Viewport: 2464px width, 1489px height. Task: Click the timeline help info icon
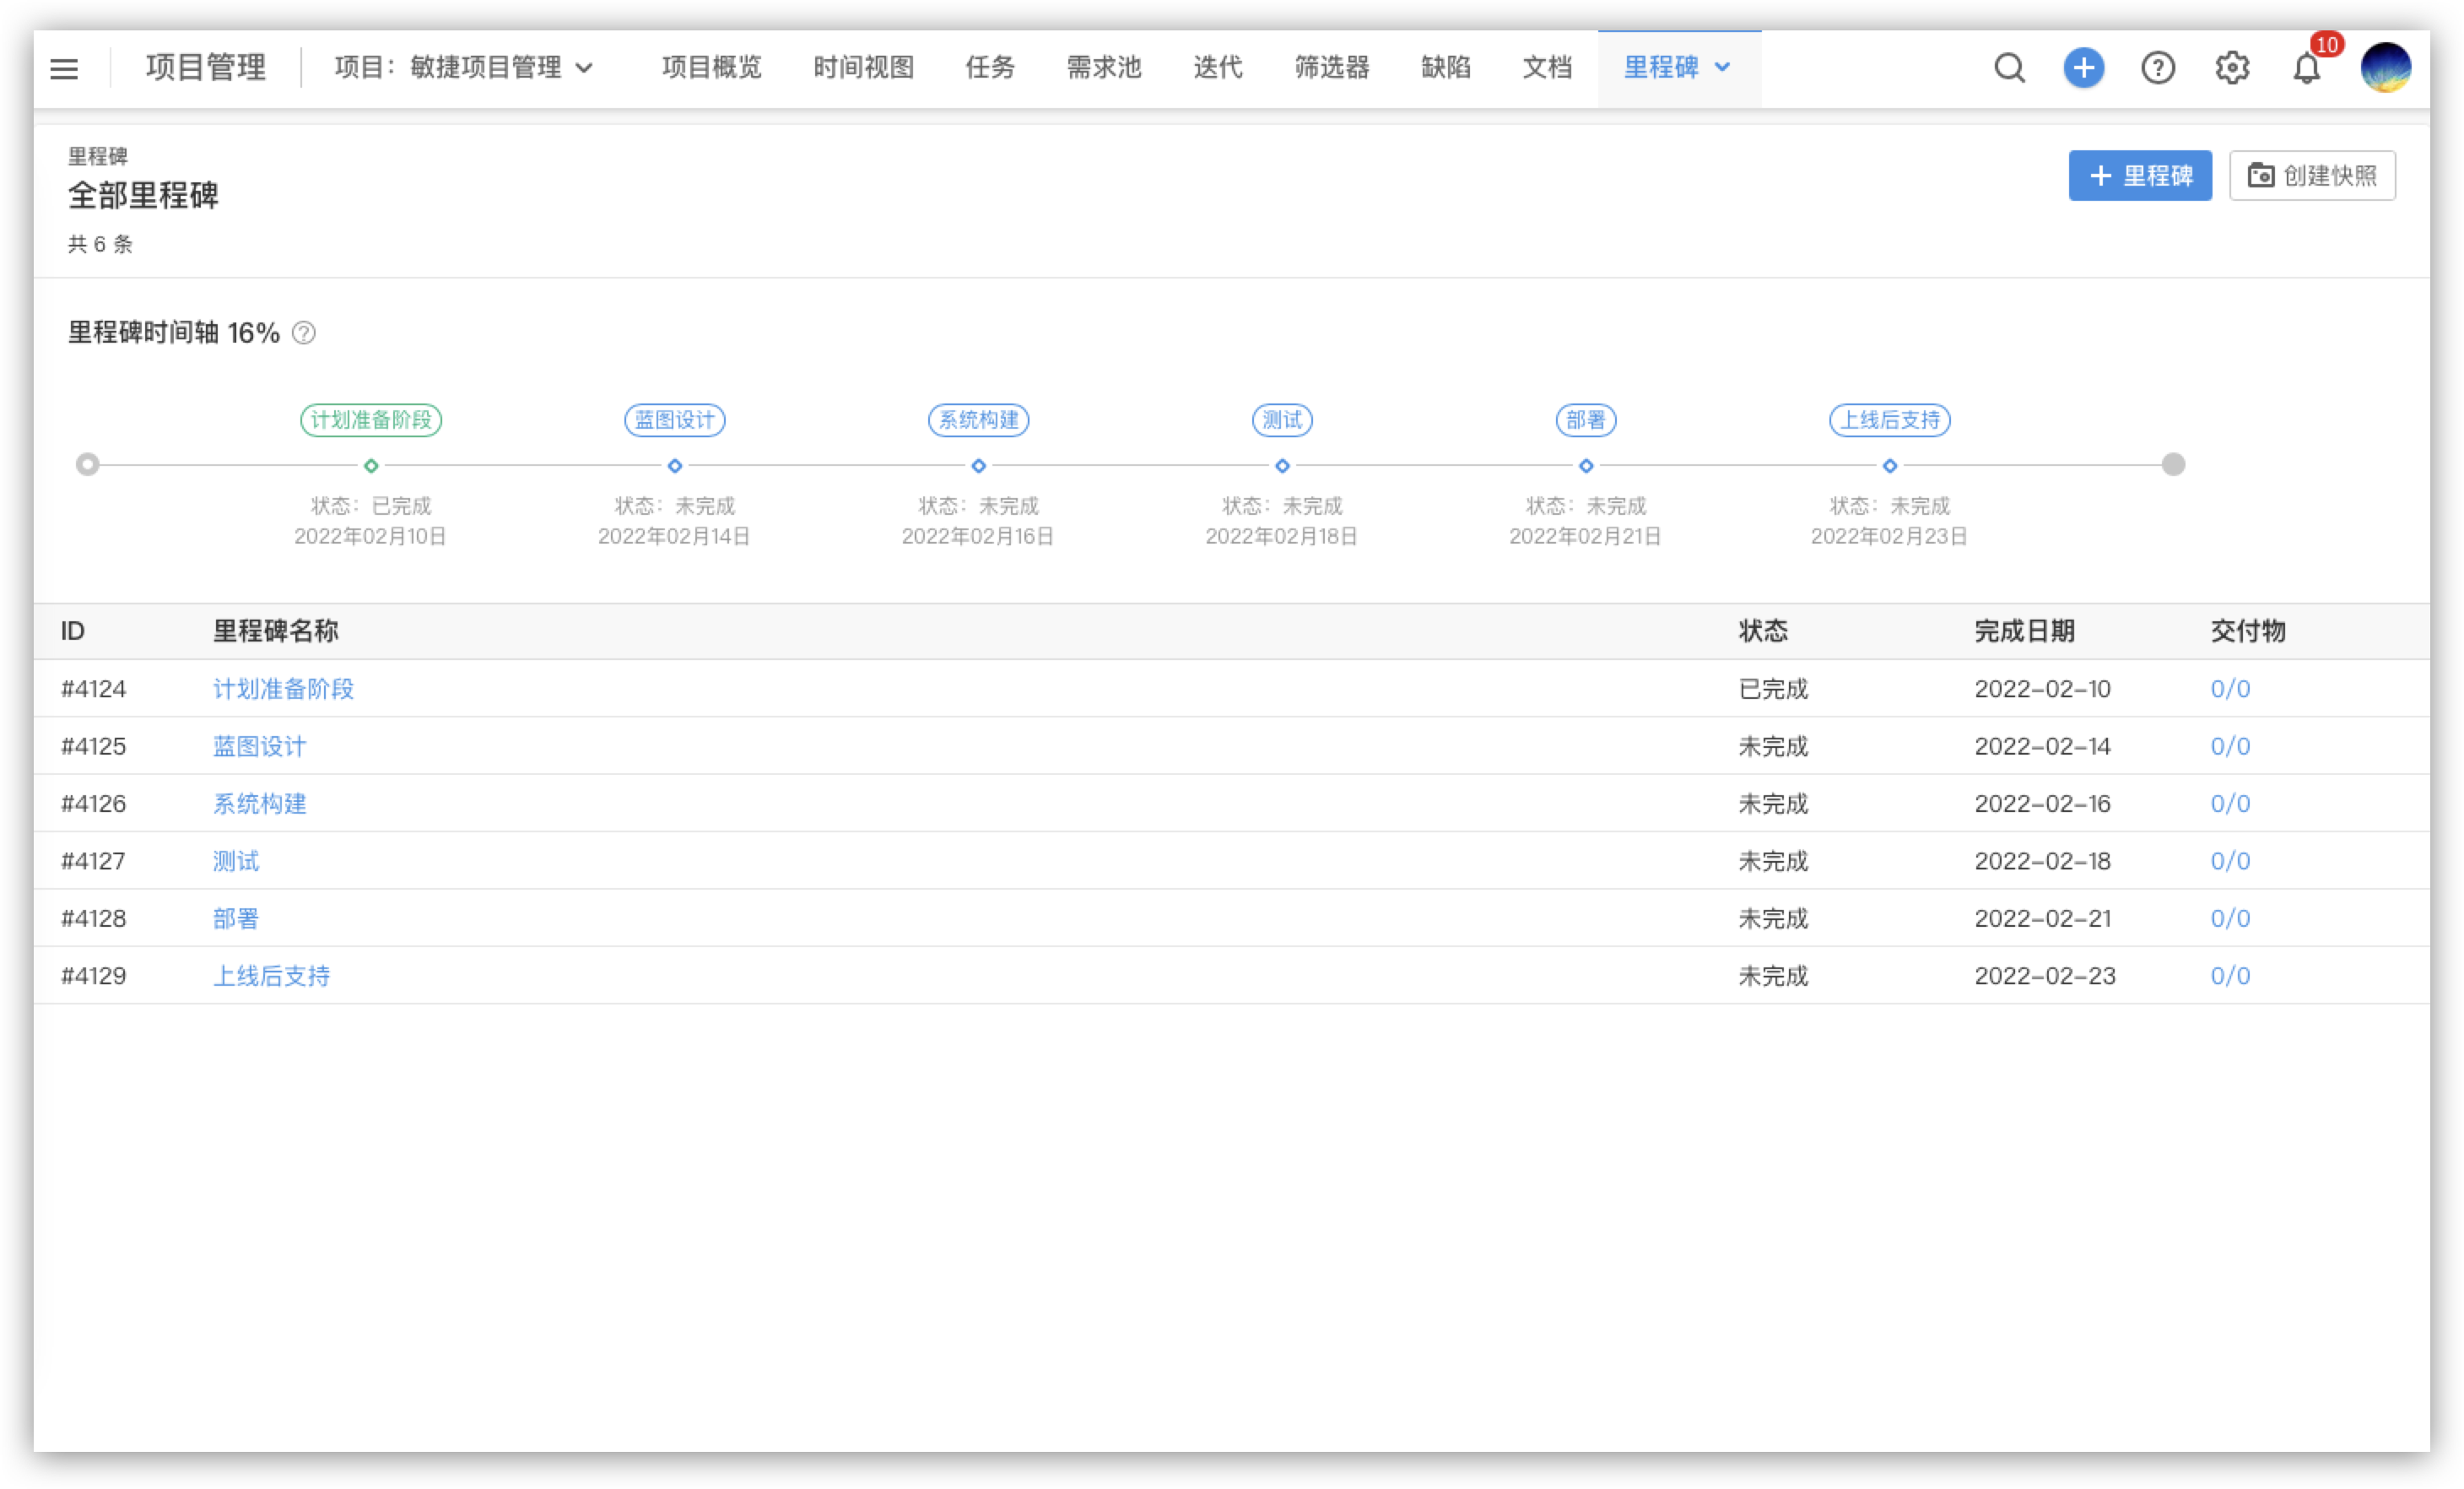point(304,333)
